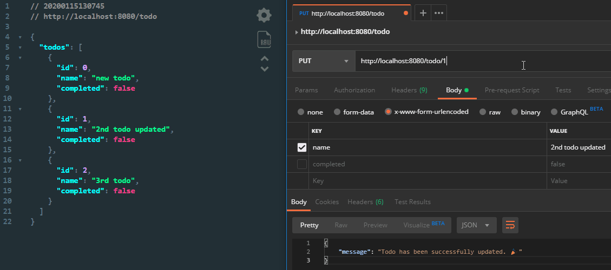
Task: Switch response view to Preview
Action: (375, 225)
